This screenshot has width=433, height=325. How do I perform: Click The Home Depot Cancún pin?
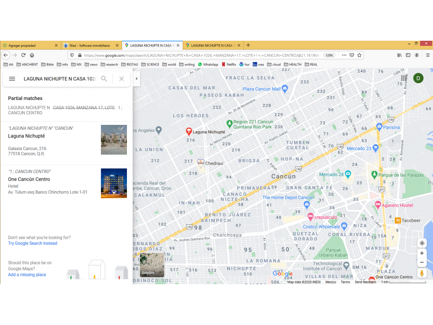point(307,205)
